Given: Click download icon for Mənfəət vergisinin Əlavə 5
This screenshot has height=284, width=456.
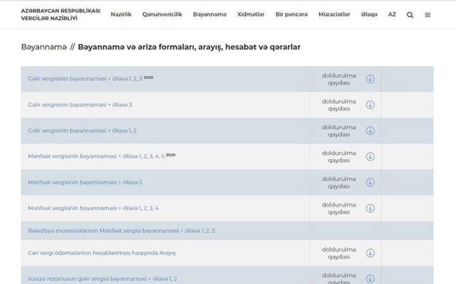Looking at the screenshot, I should coord(370,183).
